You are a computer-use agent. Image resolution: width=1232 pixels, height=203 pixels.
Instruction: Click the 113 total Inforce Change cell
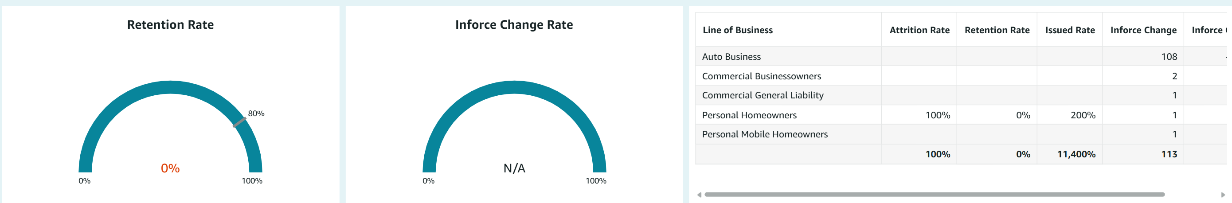[1169, 154]
